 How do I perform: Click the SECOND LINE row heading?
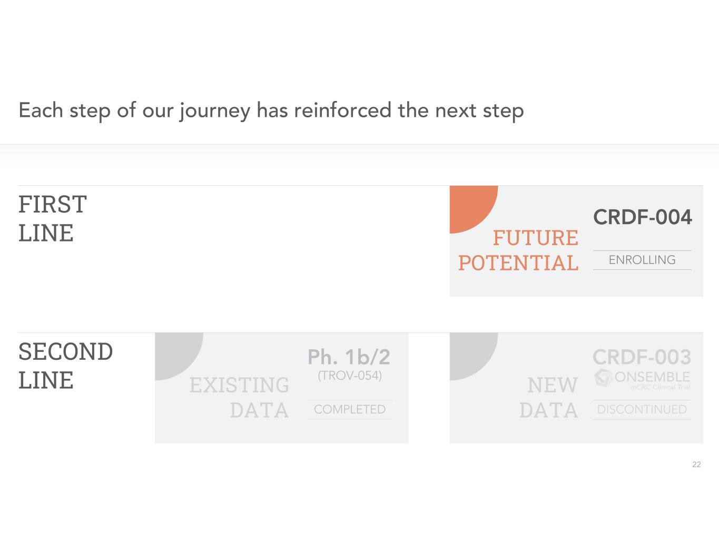click(65, 366)
